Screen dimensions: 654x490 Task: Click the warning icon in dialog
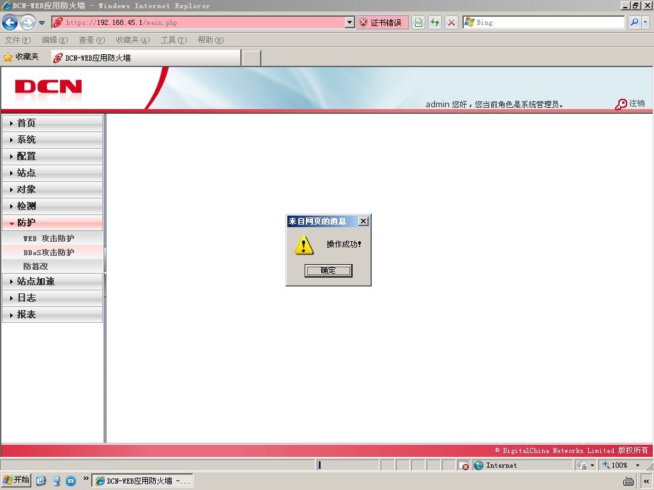303,244
